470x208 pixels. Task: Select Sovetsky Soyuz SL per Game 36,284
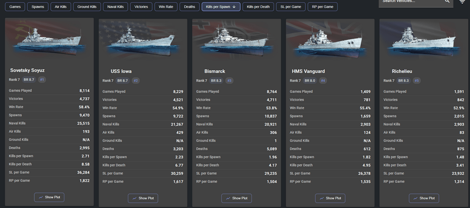point(83,172)
